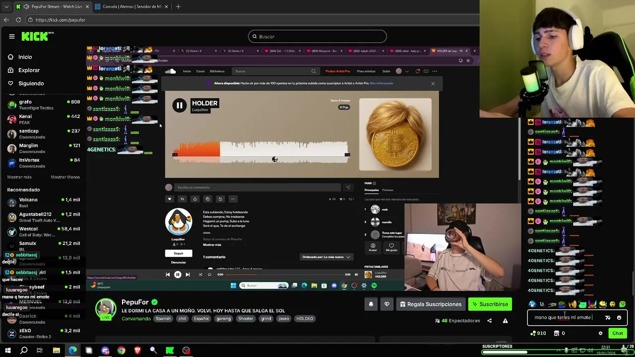
Task: Collapse followed list with Mostrar Menos
Action: click(65, 177)
